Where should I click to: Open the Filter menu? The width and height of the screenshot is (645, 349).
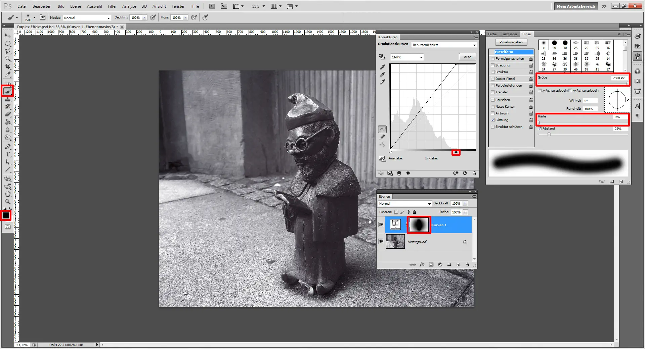(x=112, y=6)
